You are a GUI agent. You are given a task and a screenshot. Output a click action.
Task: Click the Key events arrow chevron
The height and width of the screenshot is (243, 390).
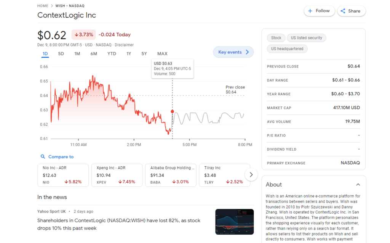(247, 52)
